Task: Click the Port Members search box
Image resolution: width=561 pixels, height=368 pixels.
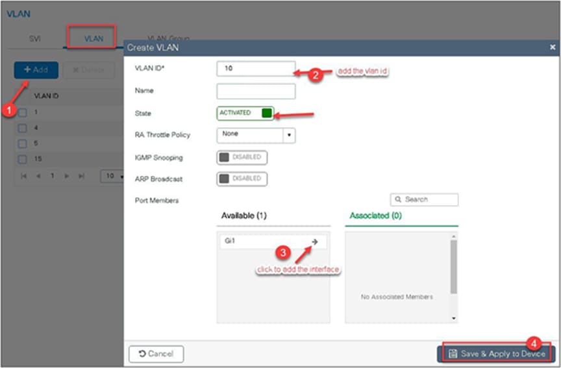Action: (x=425, y=199)
